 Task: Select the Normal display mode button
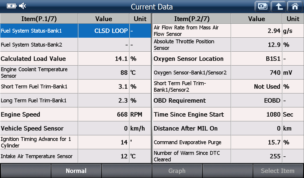point(76,171)
